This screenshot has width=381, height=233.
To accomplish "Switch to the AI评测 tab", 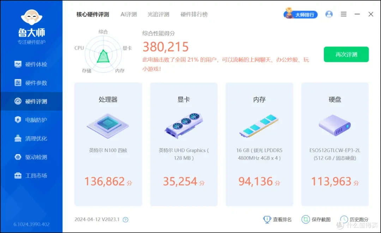I will pyautogui.click(x=128, y=14).
